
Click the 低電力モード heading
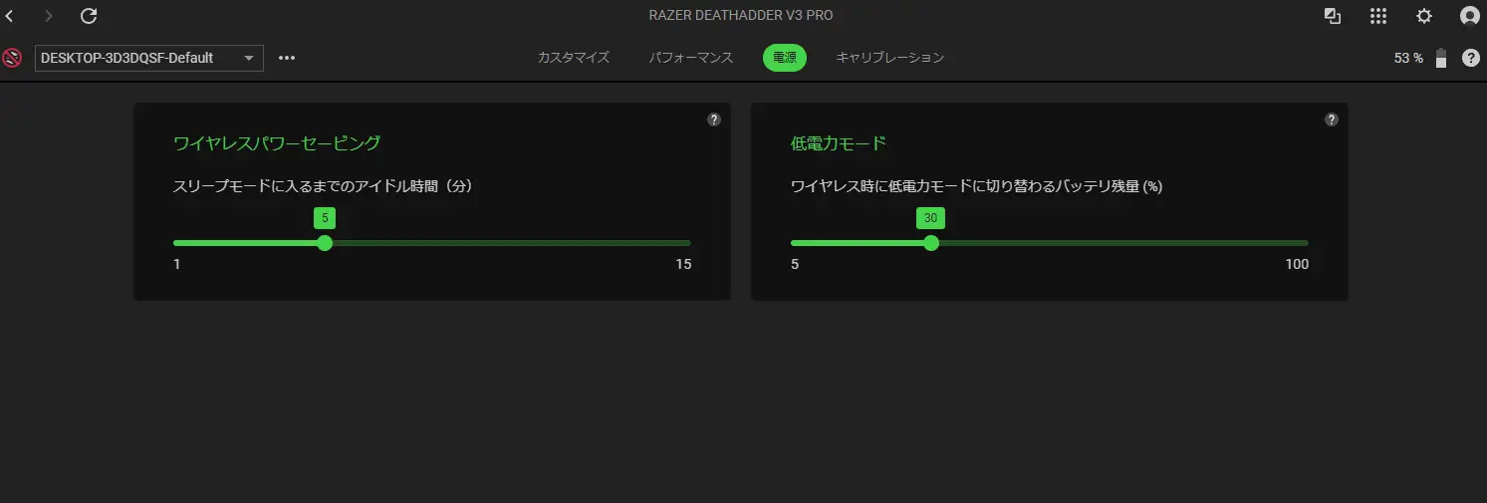point(838,143)
